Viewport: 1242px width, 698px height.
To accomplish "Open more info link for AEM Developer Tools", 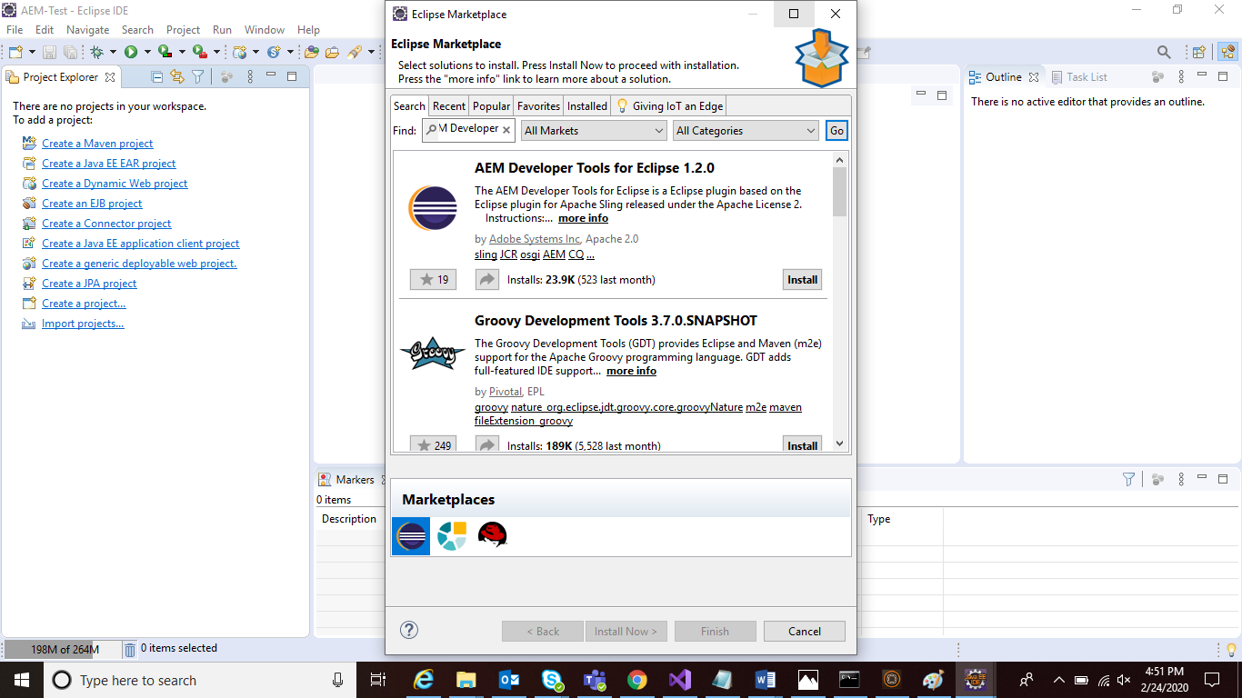I will coord(583,218).
